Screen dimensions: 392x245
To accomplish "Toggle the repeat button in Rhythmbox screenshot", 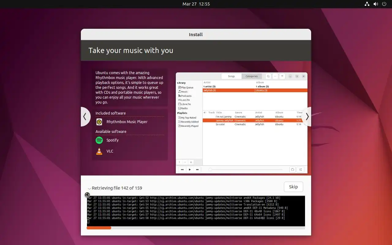I will point(293,169).
